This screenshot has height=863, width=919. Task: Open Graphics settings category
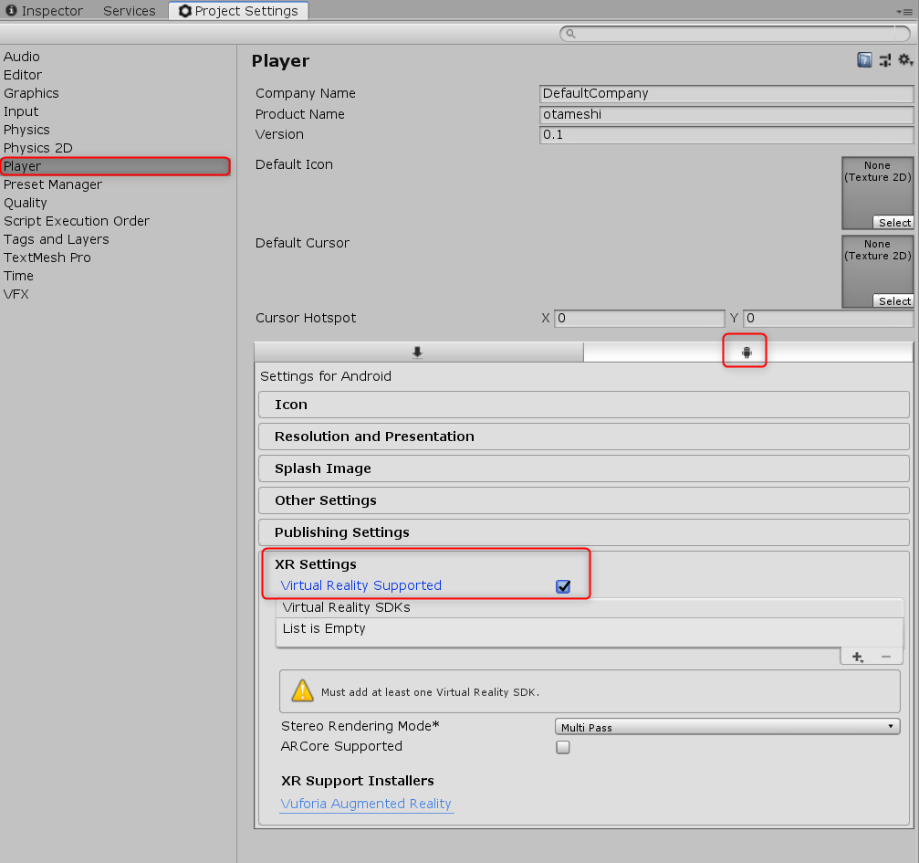[x=116, y=93]
